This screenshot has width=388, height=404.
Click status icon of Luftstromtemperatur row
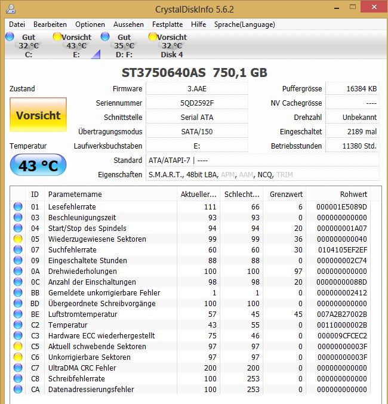(x=18, y=314)
